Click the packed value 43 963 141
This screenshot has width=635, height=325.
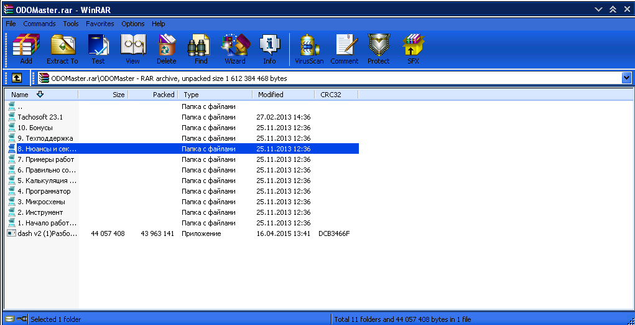[157, 233]
